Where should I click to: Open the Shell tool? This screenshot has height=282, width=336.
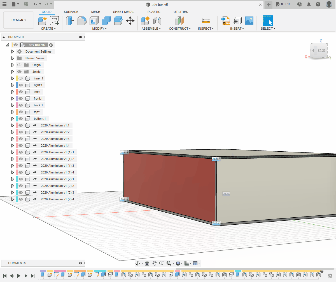pyautogui.click(x=94, y=21)
